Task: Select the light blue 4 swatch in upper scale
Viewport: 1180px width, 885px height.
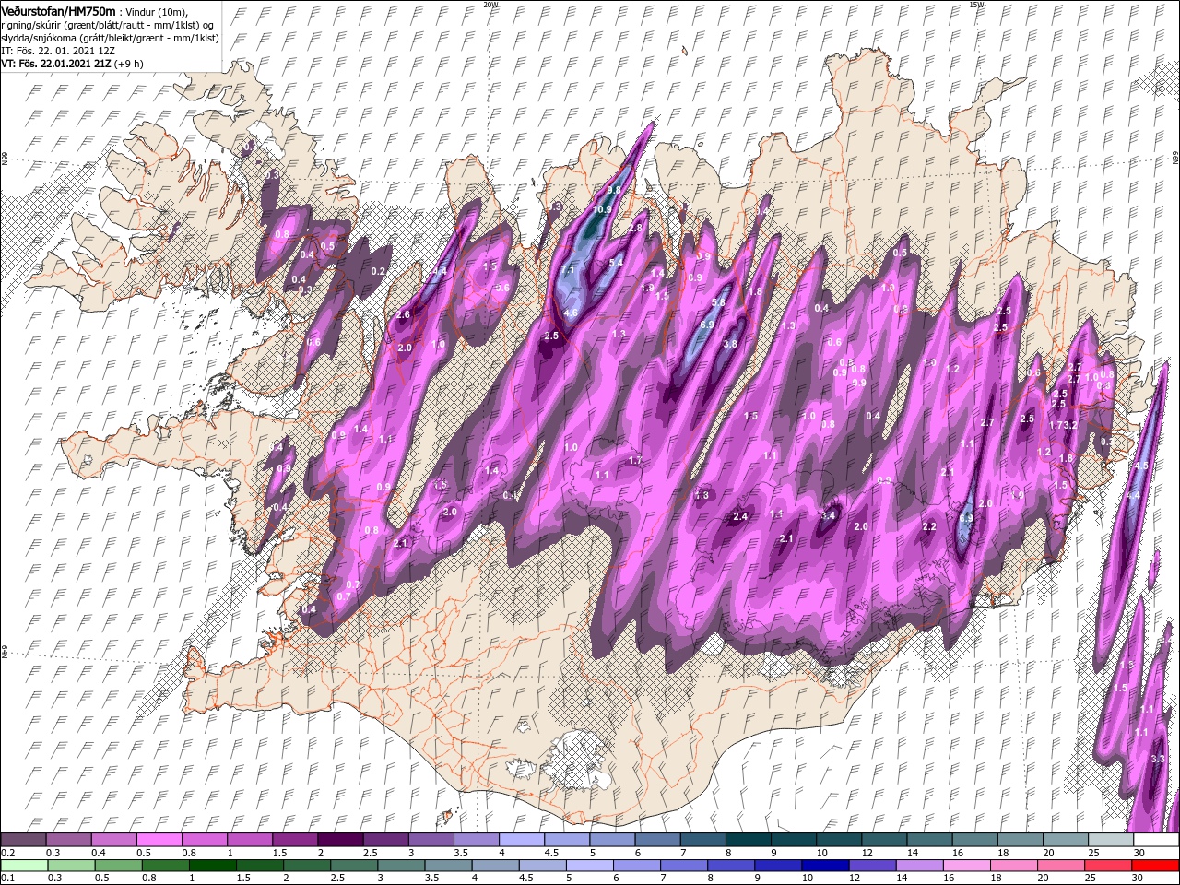Action: coord(521,840)
